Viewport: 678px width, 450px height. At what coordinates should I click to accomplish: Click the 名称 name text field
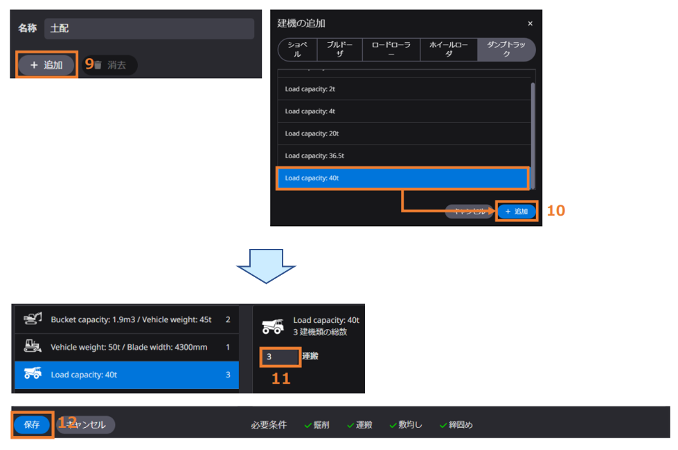click(x=149, y=28)
